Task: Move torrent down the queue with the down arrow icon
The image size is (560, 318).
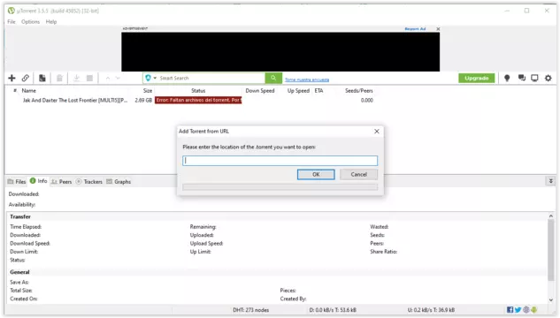Action: (x=118, y=78)
